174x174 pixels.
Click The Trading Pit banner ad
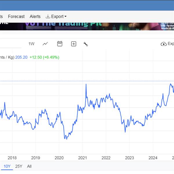[63, 24]
